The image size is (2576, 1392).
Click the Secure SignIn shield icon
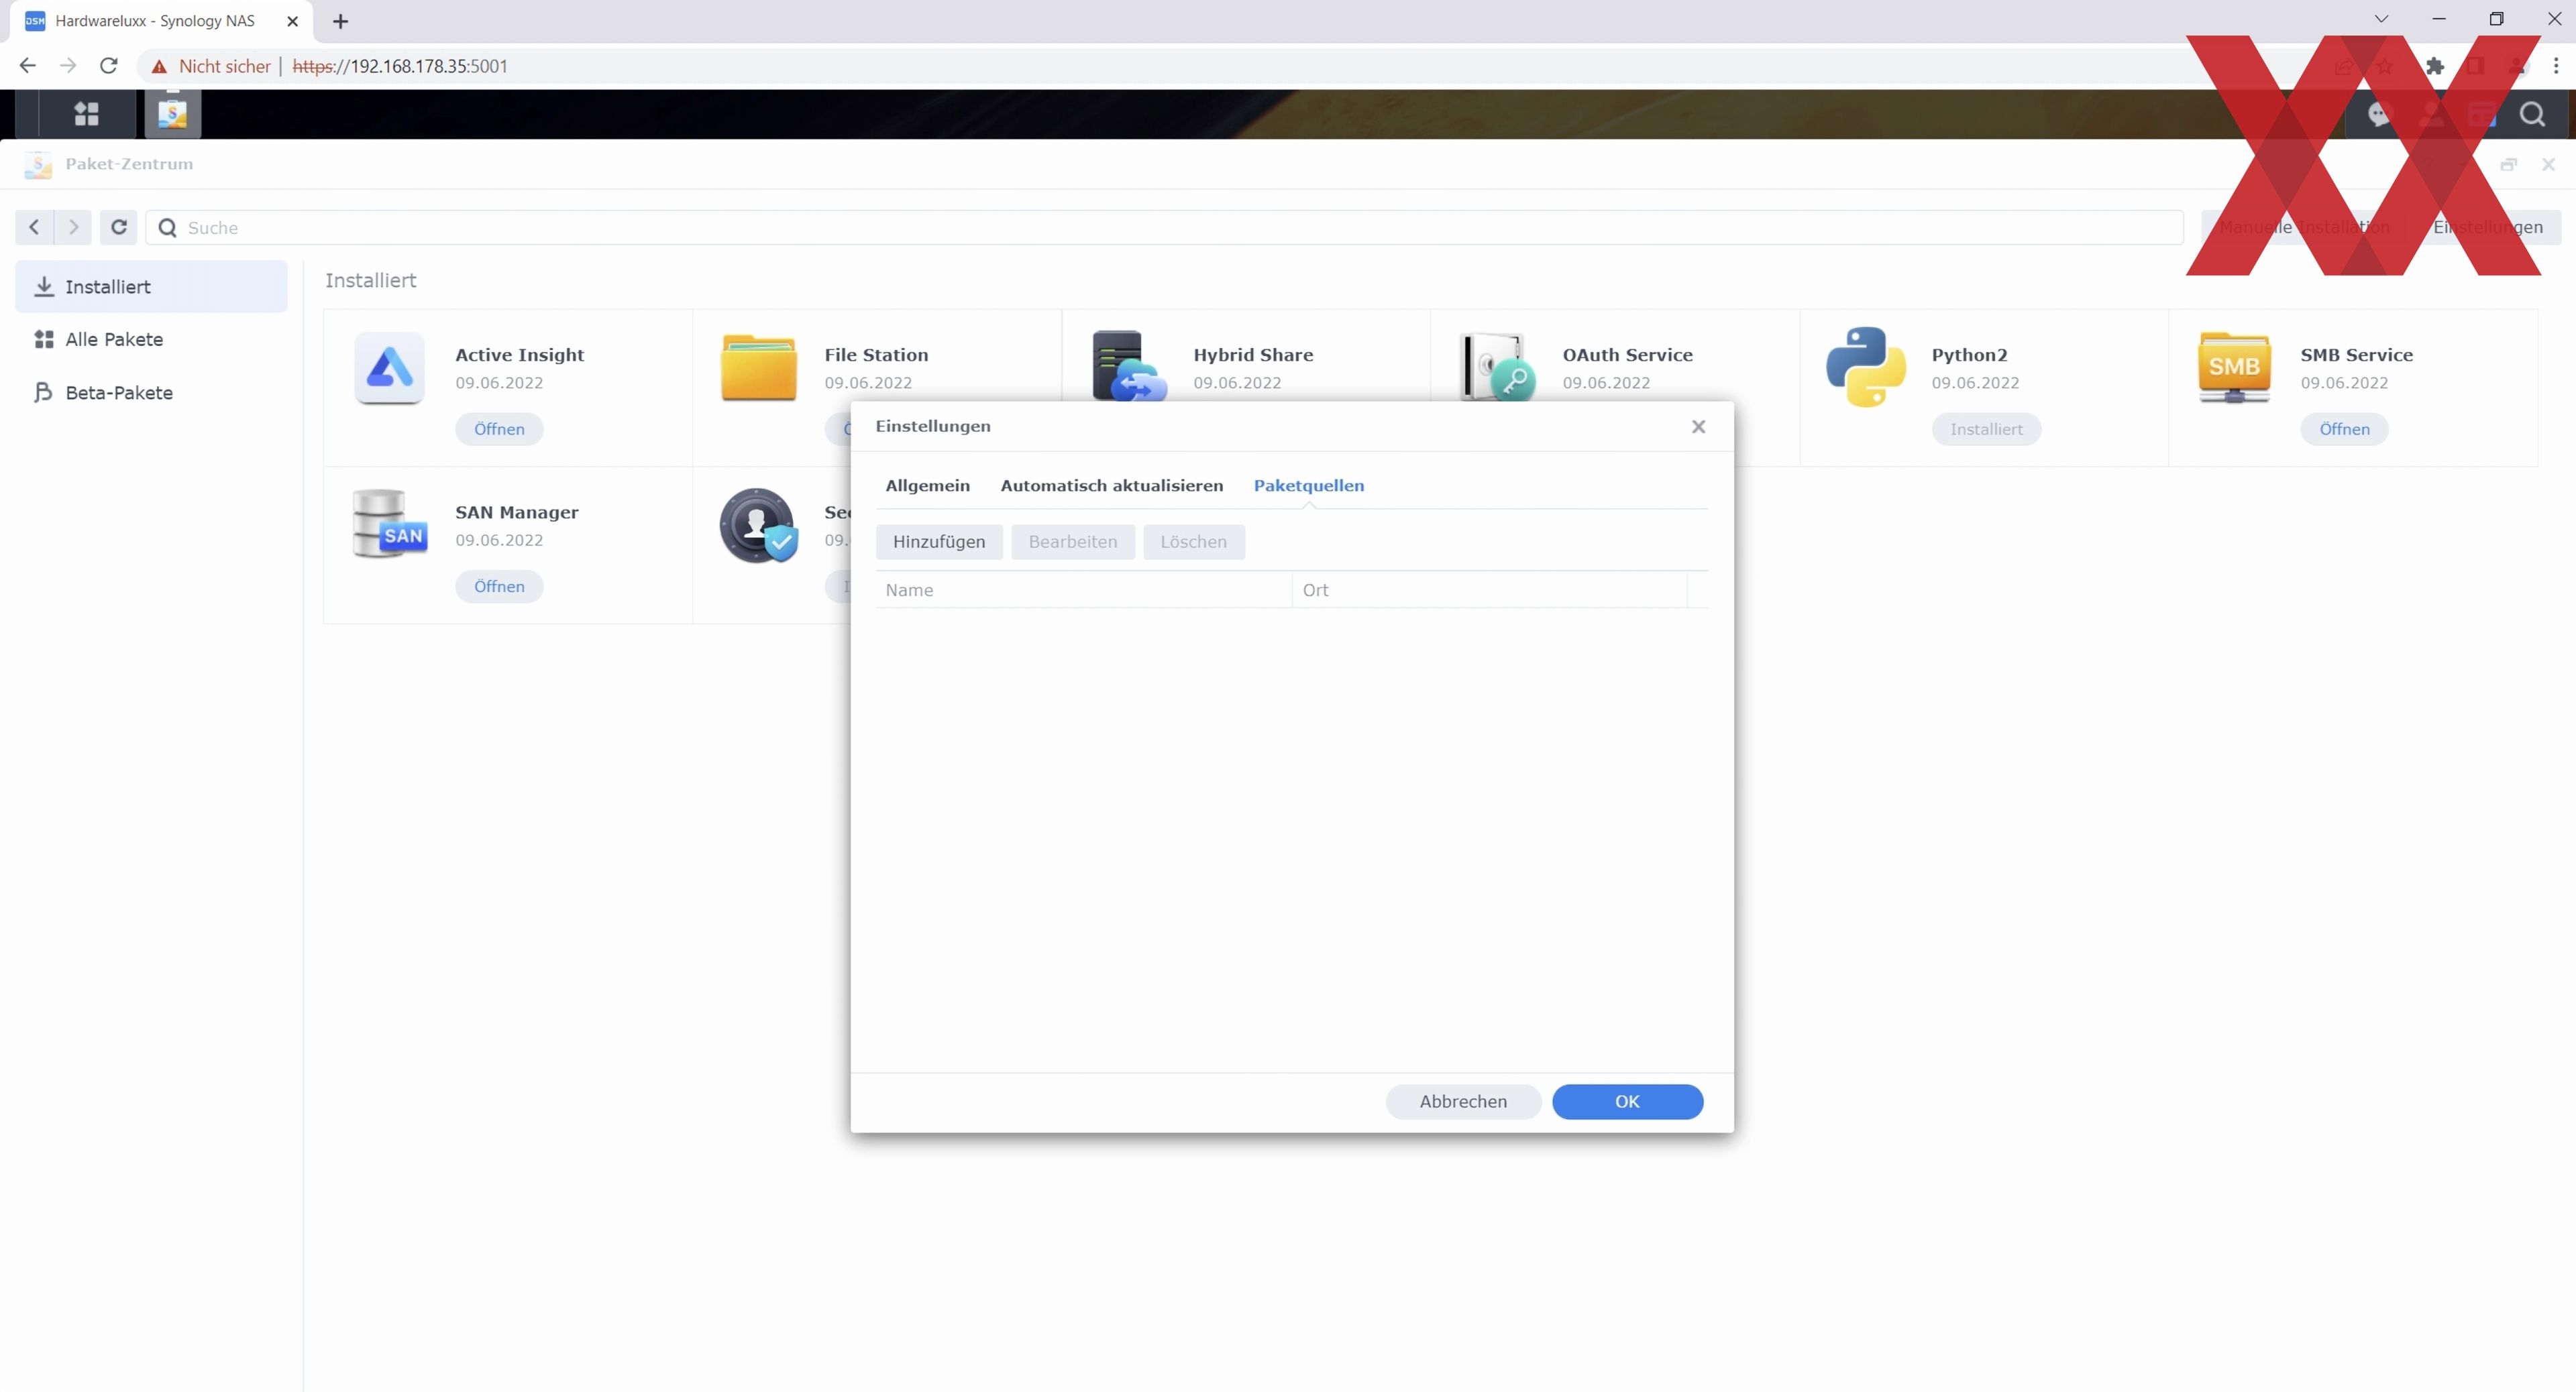coord(758,526)
